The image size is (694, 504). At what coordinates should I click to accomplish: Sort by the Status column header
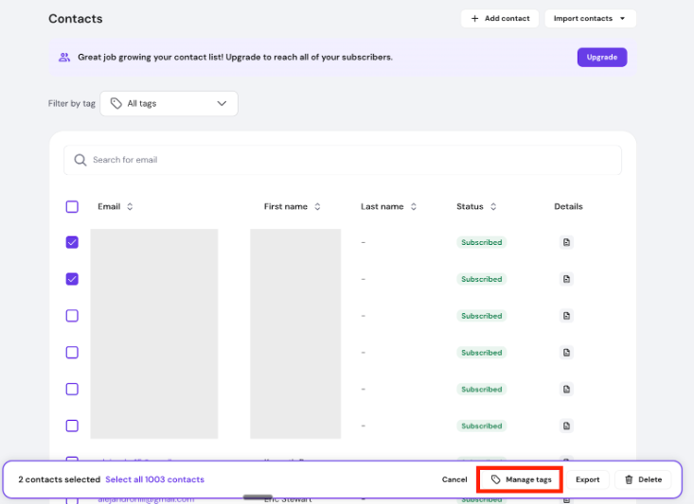coord(476,207)
